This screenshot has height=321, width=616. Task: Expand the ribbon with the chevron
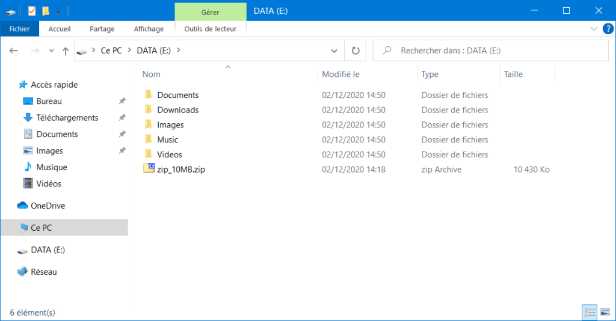[x=594, y=29]
